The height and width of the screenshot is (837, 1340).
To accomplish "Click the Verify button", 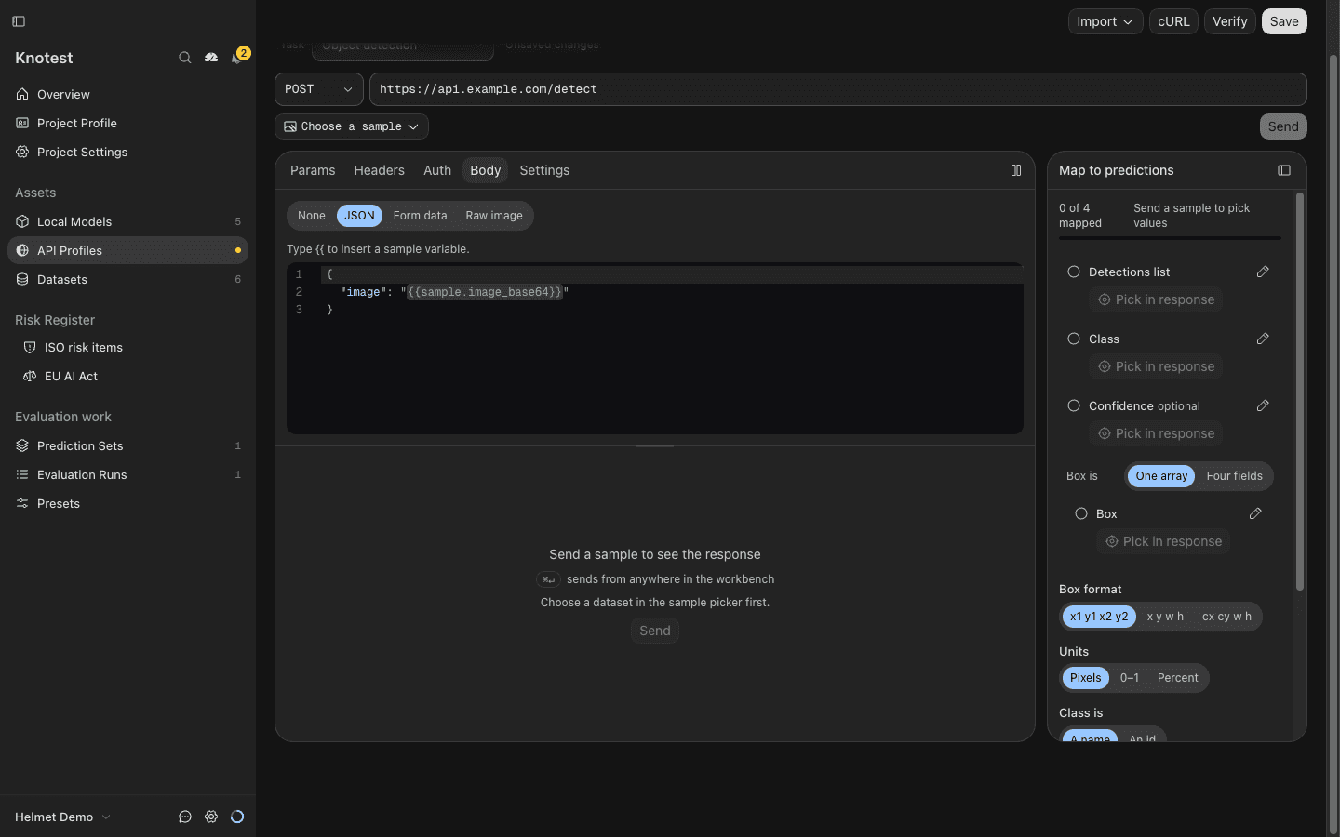I will (1229, 21).
